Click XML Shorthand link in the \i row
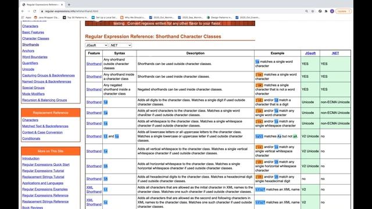The width and height of the screenshot is (372, 209). tap(94, 189)
